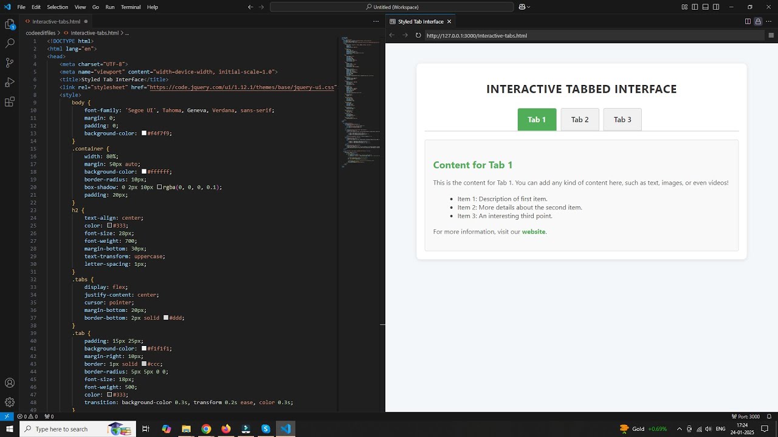
Task: Click Tab 3 in the web preview
Action: click(x=622, y=120)
